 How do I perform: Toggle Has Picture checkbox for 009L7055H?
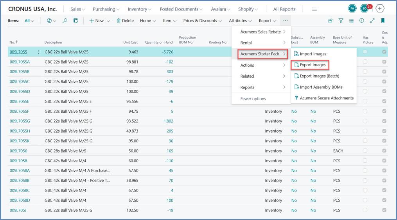click(x=365, y=131)
